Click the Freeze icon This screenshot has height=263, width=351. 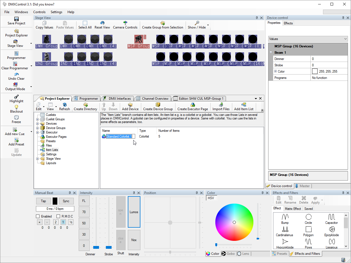pyautogui.click(x=16, y=118)
